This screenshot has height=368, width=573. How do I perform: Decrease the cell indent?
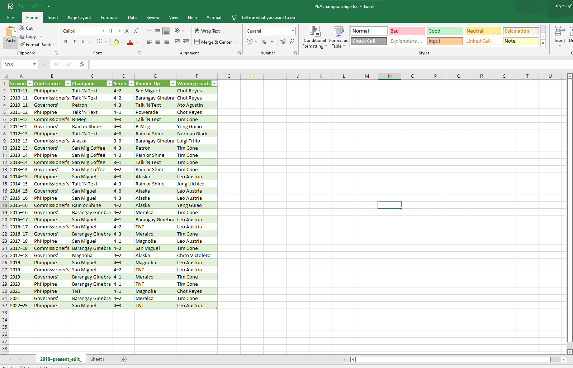[177, 42]
